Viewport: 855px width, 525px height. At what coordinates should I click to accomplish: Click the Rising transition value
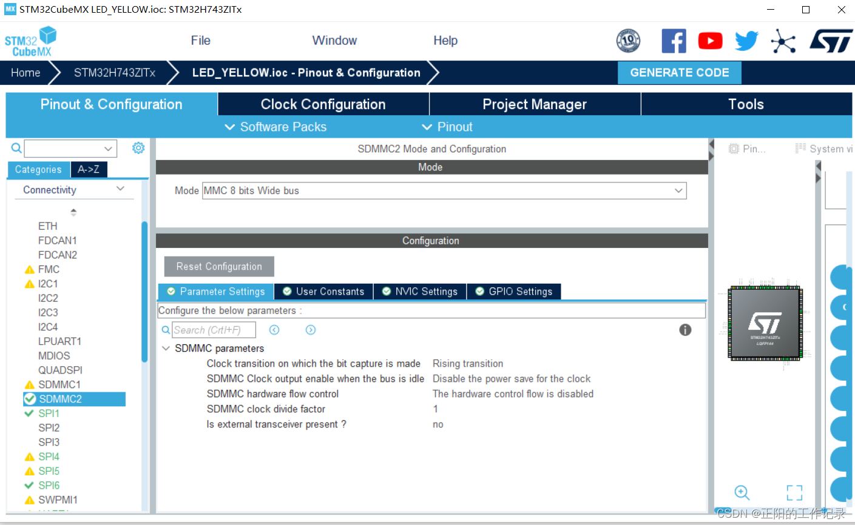tap(468, 364)
